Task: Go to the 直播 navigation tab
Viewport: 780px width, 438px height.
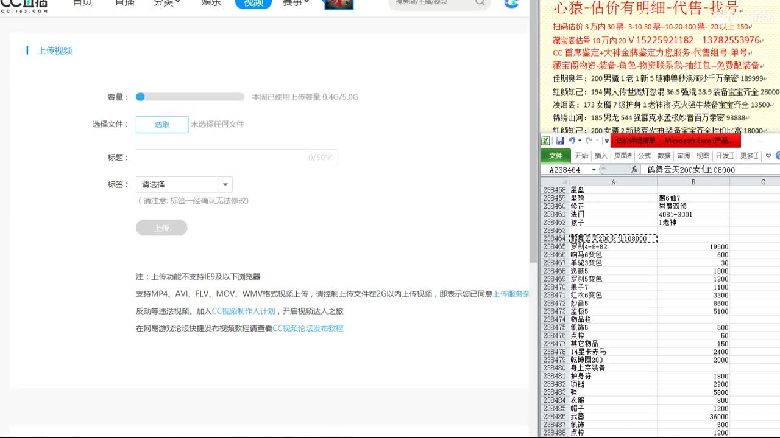Action: coord(125,3)
